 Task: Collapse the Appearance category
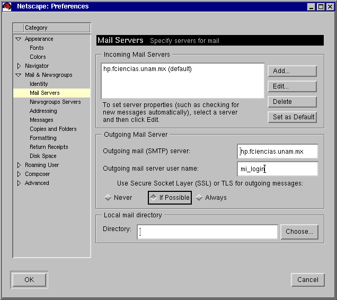click(19, 39)
